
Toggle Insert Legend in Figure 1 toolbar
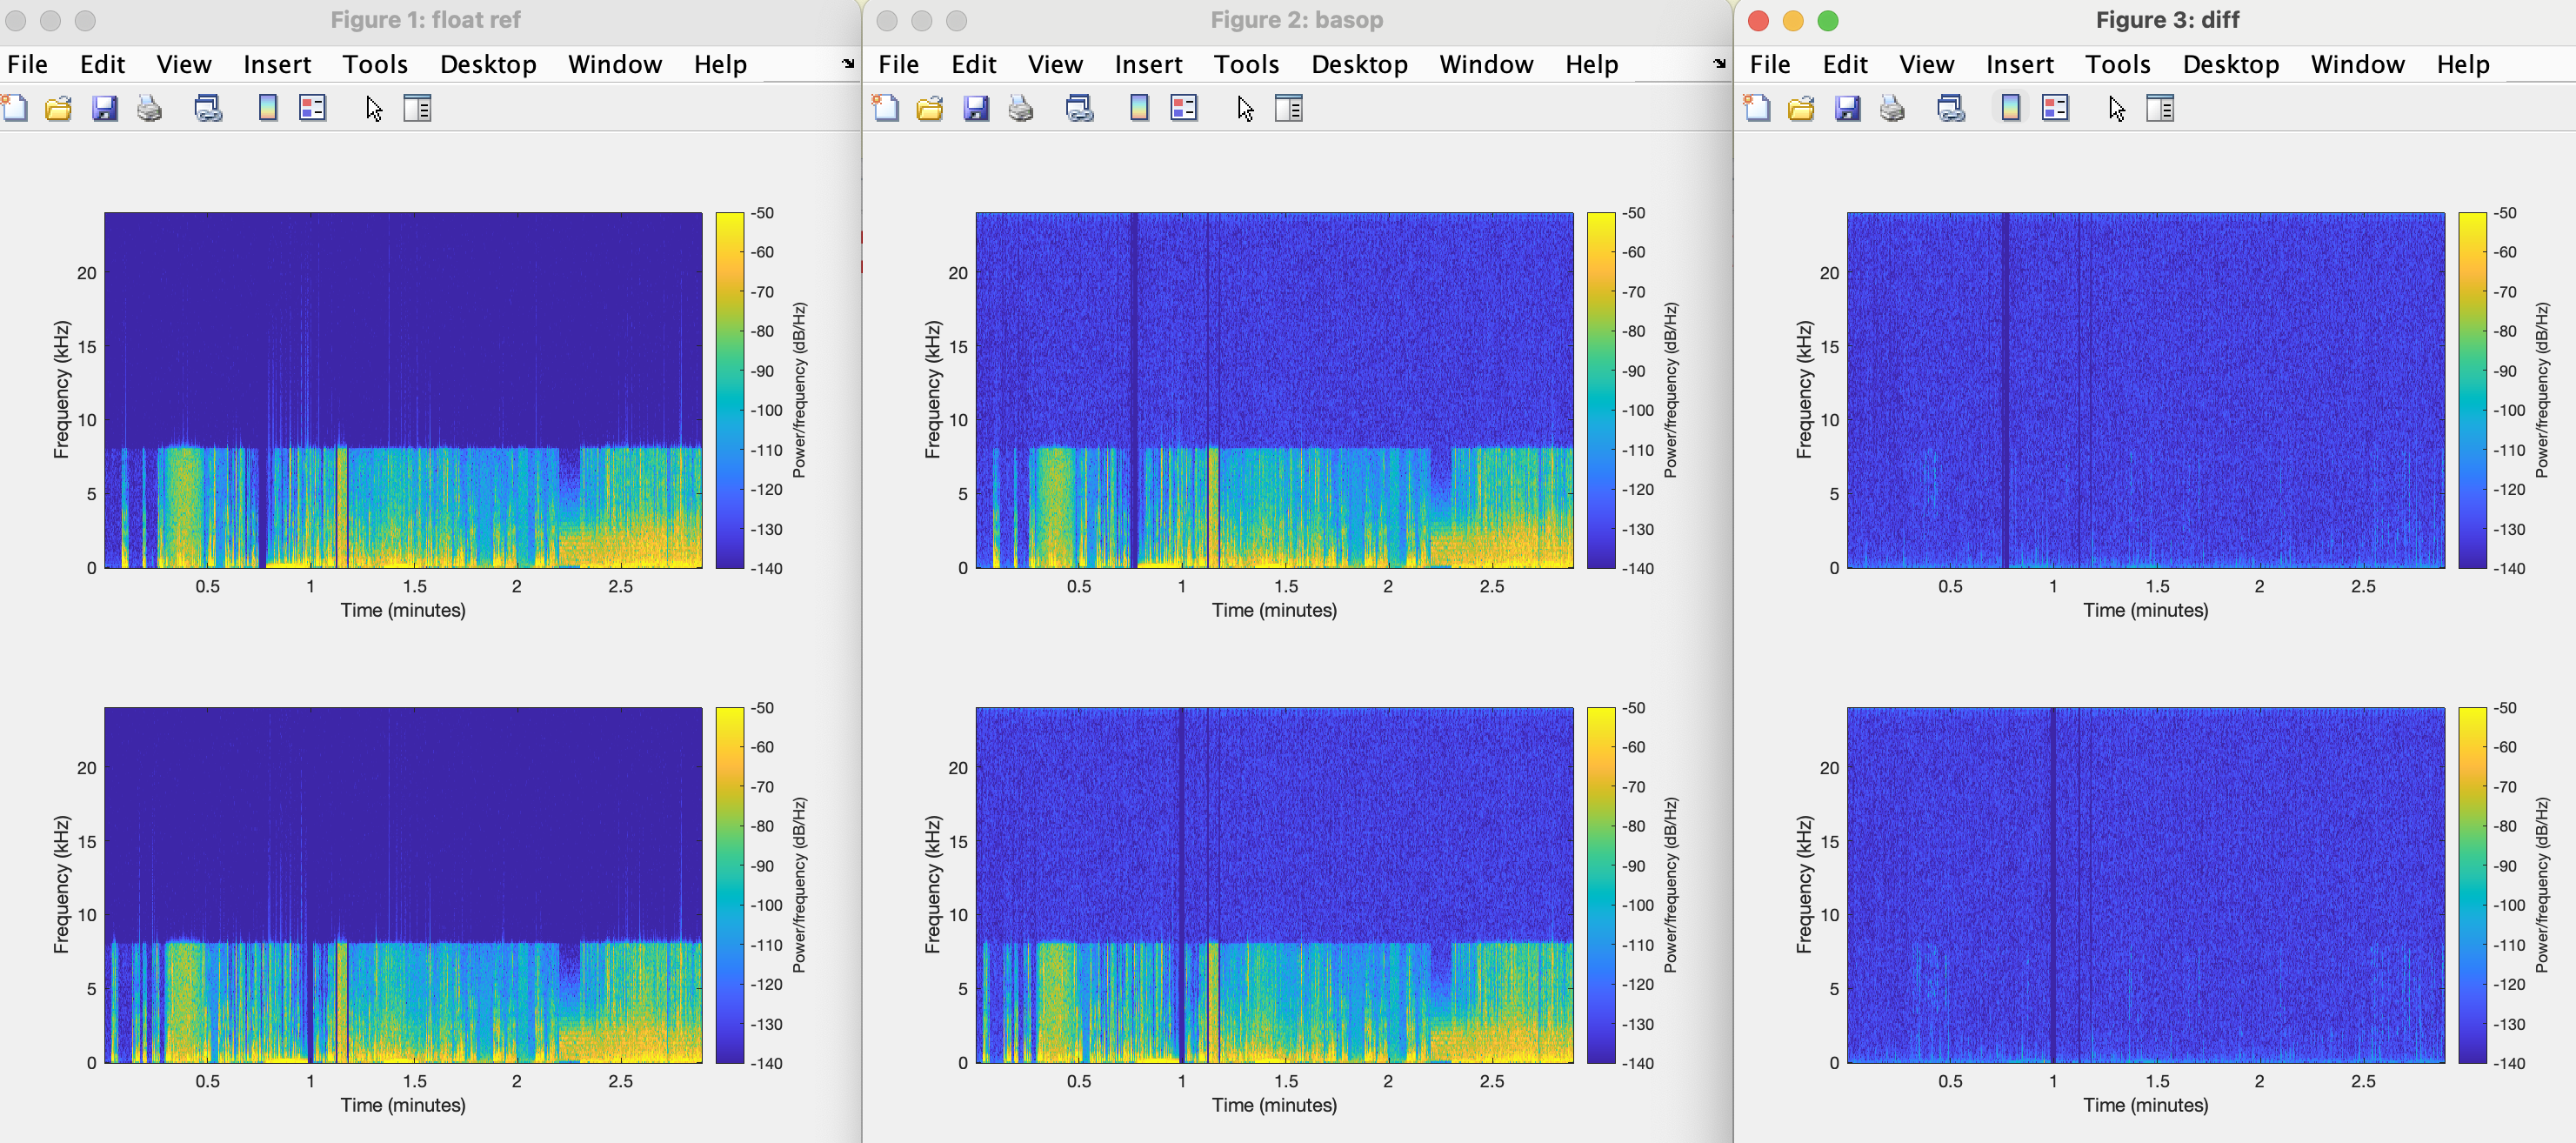pos(313,108)
